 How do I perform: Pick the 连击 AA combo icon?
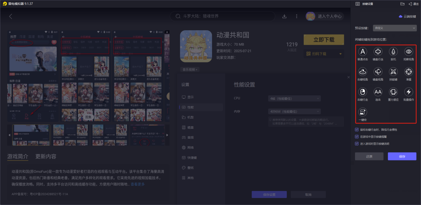pyautogui.click(x=378, y=92)
